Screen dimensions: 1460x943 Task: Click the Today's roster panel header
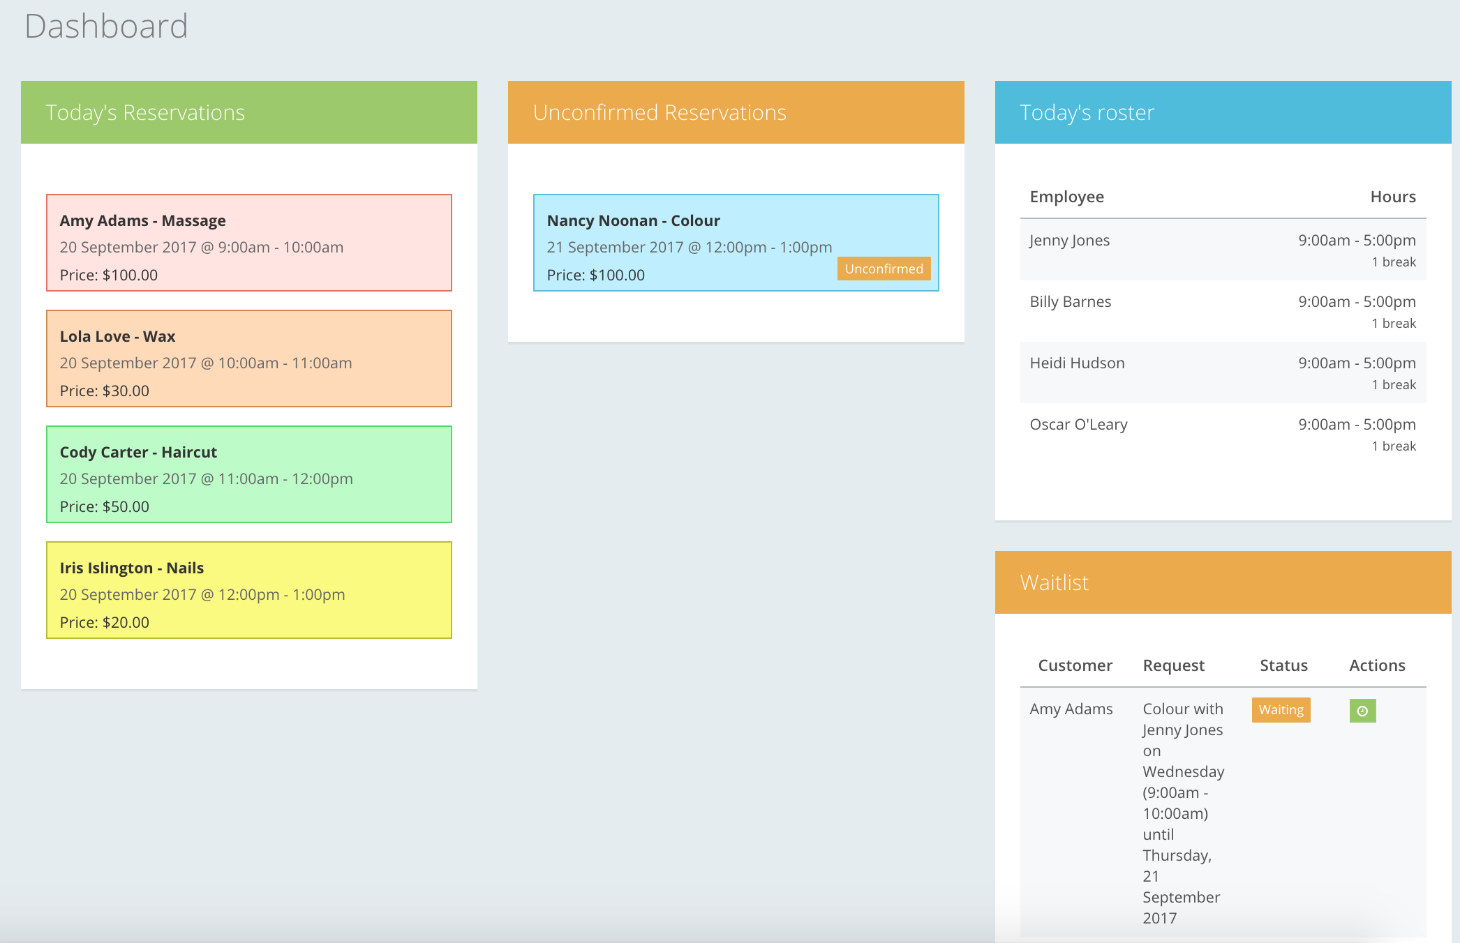[x=1223, y=112]
